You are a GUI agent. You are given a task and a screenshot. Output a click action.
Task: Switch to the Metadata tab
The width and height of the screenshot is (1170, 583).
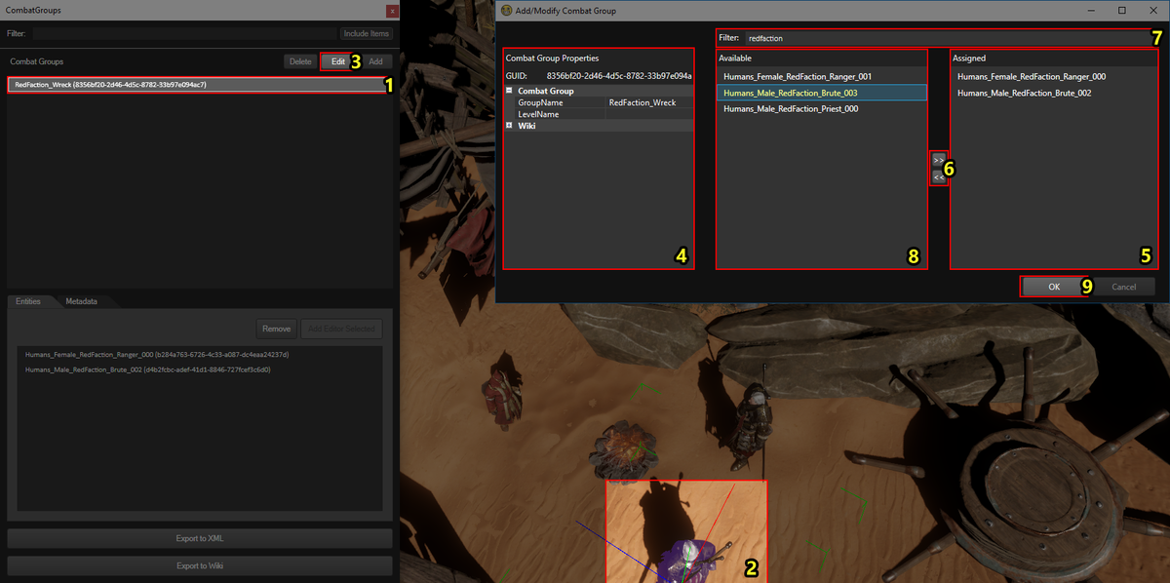[82, 301]
